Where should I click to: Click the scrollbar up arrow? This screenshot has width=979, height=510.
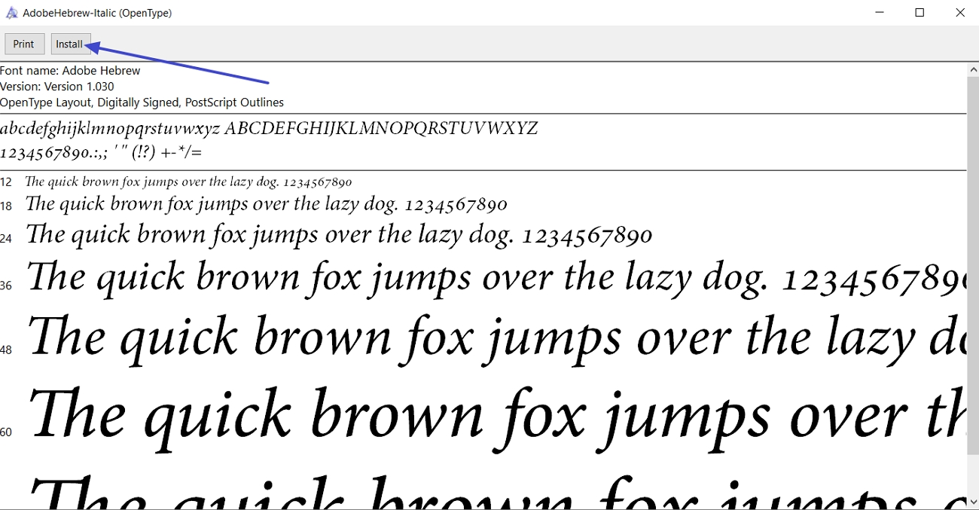(x=973, y=68)
